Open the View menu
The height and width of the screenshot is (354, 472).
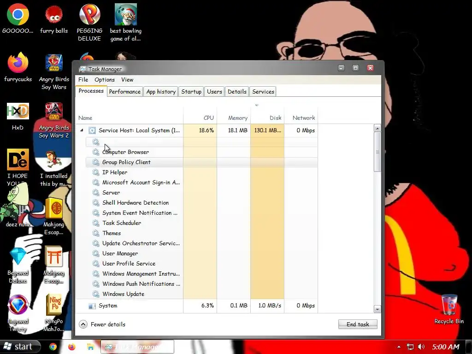(x=127, y=80)
